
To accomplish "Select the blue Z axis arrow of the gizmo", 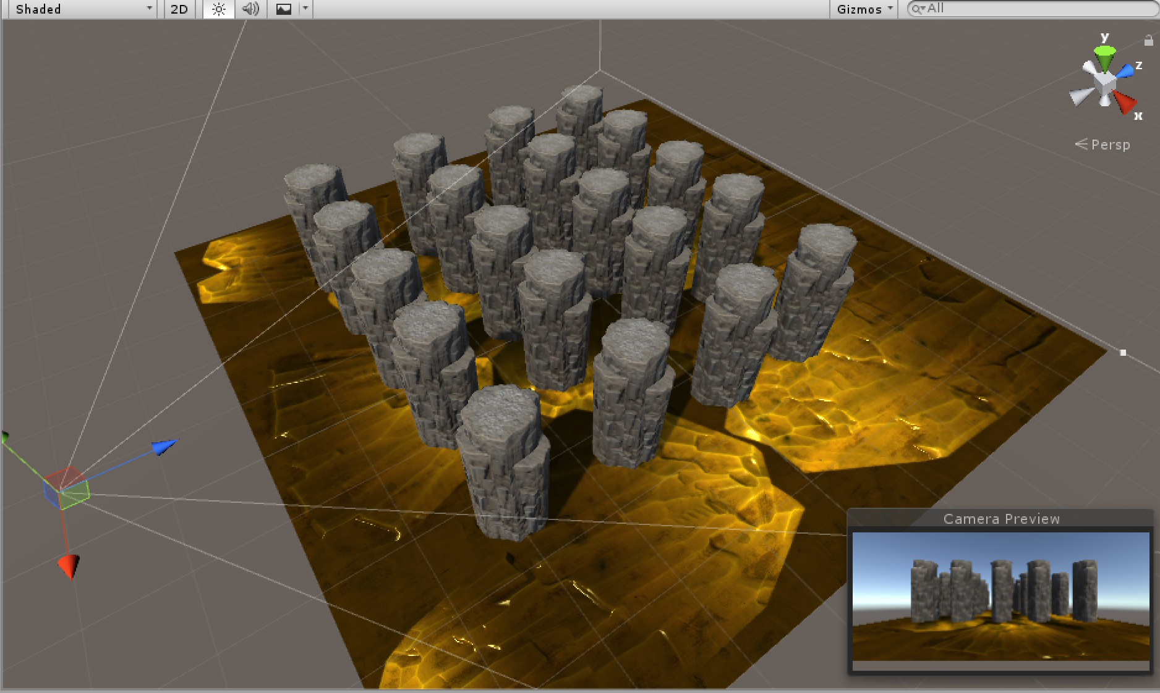I will pyautogui.click(x=163, y=445).
